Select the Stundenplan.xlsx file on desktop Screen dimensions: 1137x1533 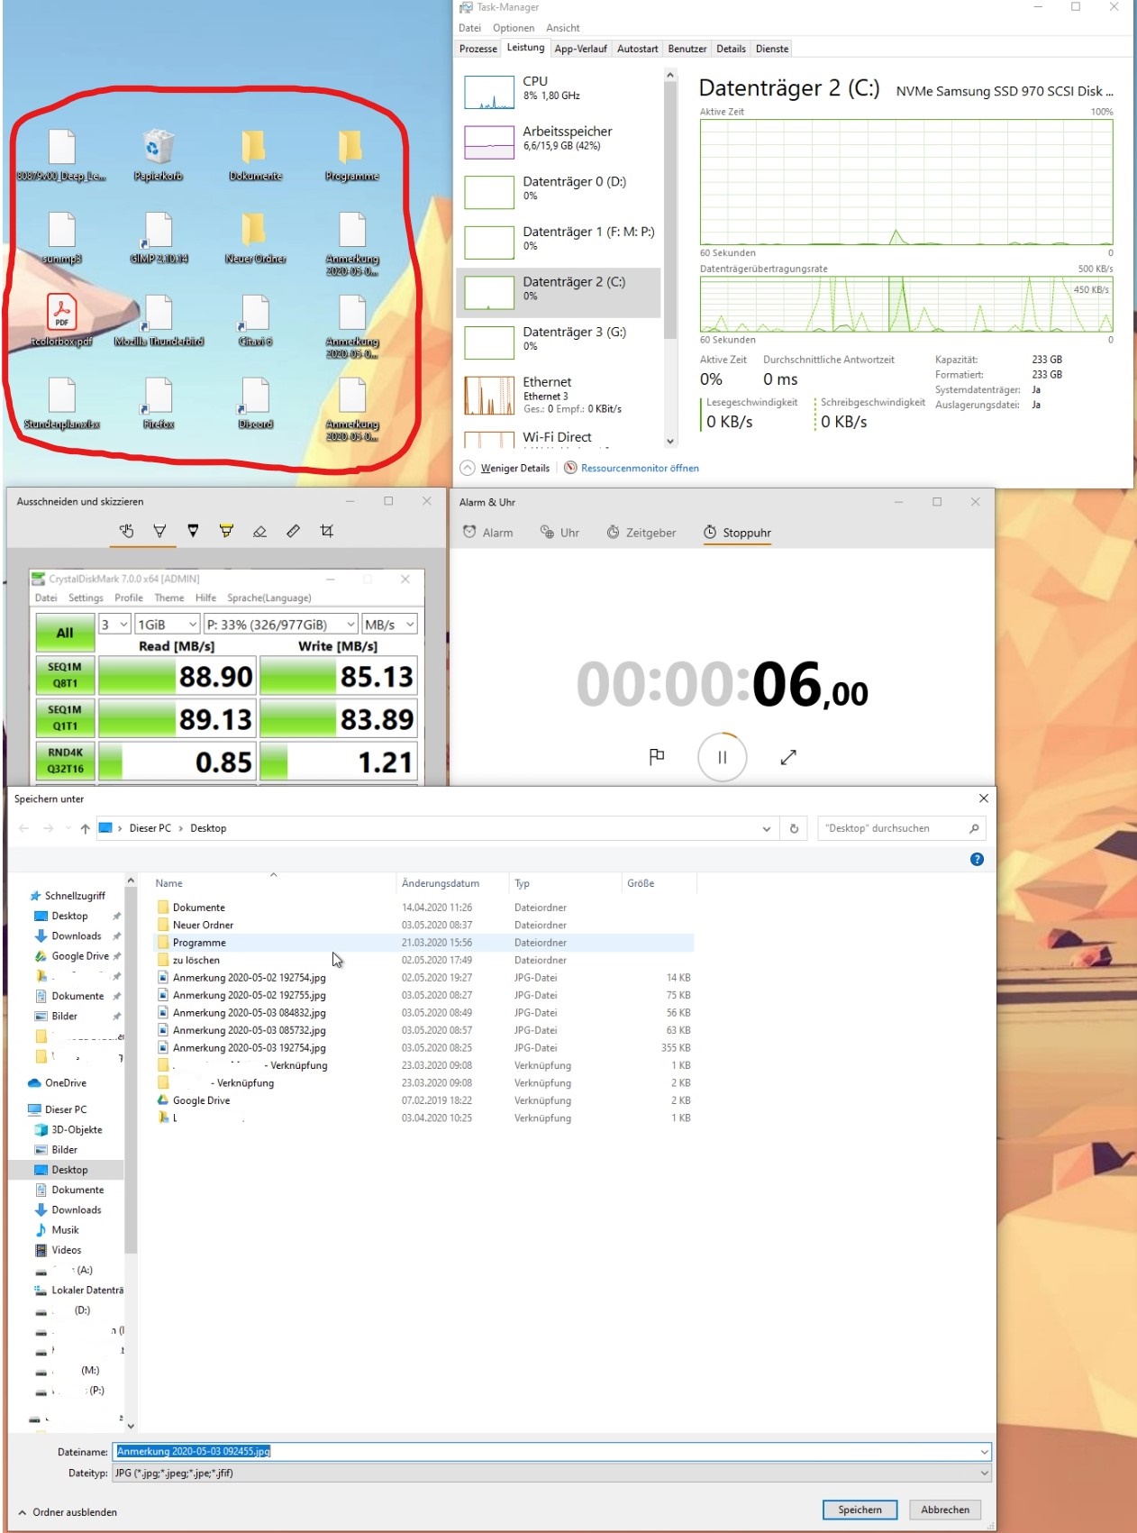[x=62, y=403]
